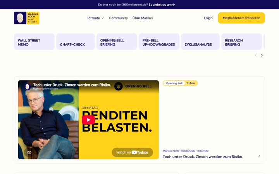This screenshot has height=174, width=279.
Task: Open article 'Tech unter Druck. Zinsen werden zum Risiko.'
Action: (x=203, y=157)
